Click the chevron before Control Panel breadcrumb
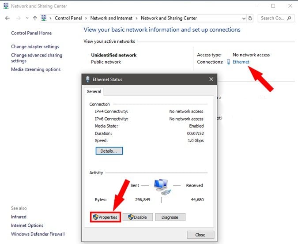 pos(50,18)
